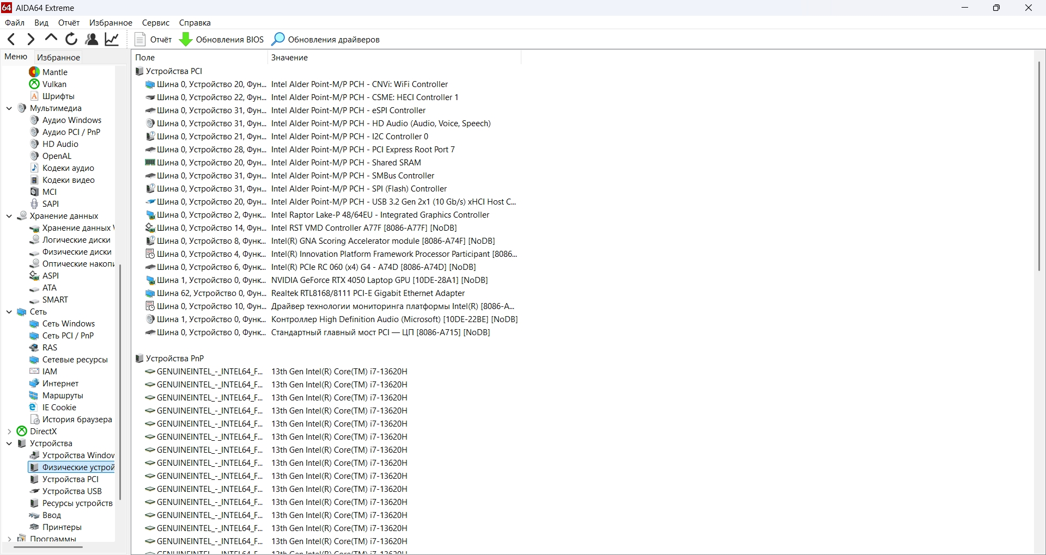Select the Vulkan icon in the tree

tap(34, 84)
